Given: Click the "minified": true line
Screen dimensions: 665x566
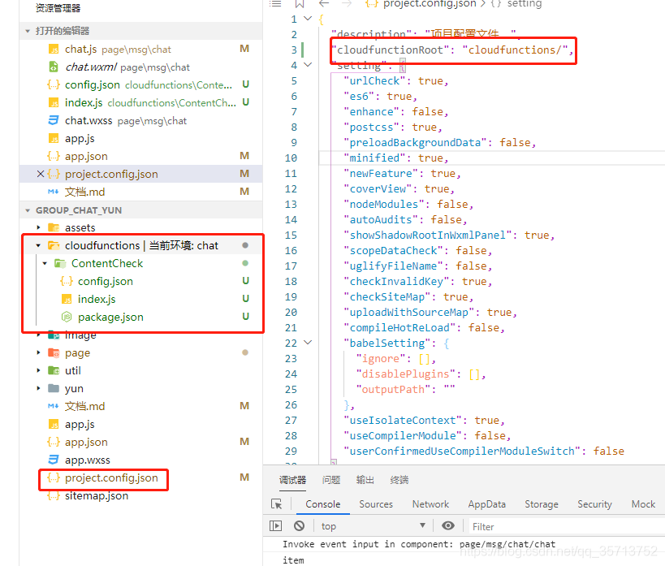Looking at the screenshot, I should [x=396, y=158].
